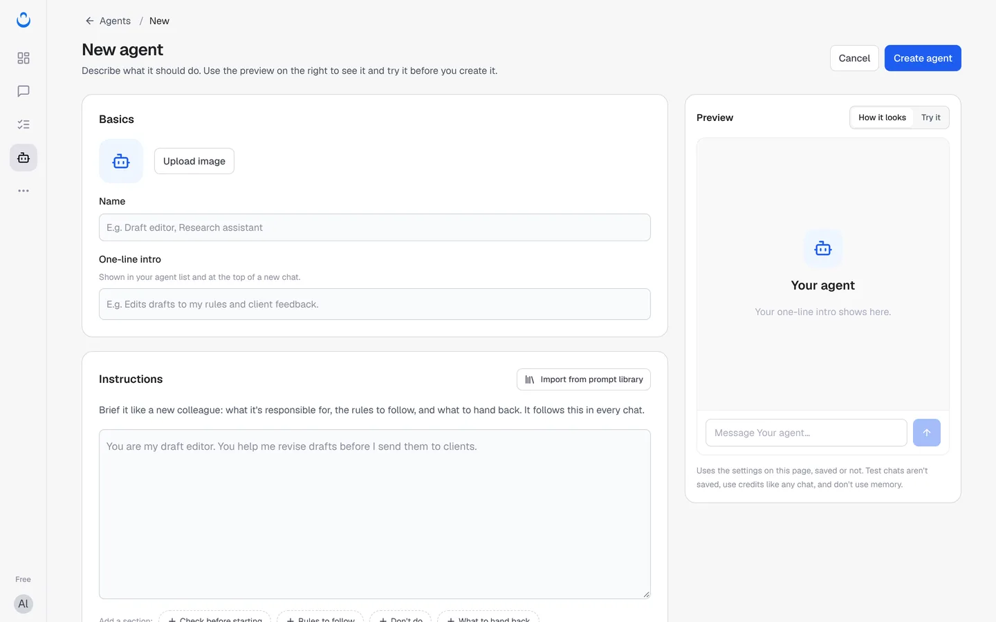Click the Create agent button
This screenshot has width=996, height=622.
[923, 58]
